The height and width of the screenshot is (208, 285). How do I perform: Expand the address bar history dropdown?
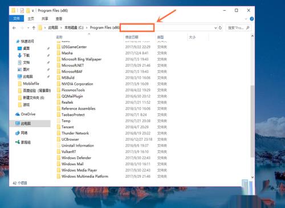(x=215, y=28)
